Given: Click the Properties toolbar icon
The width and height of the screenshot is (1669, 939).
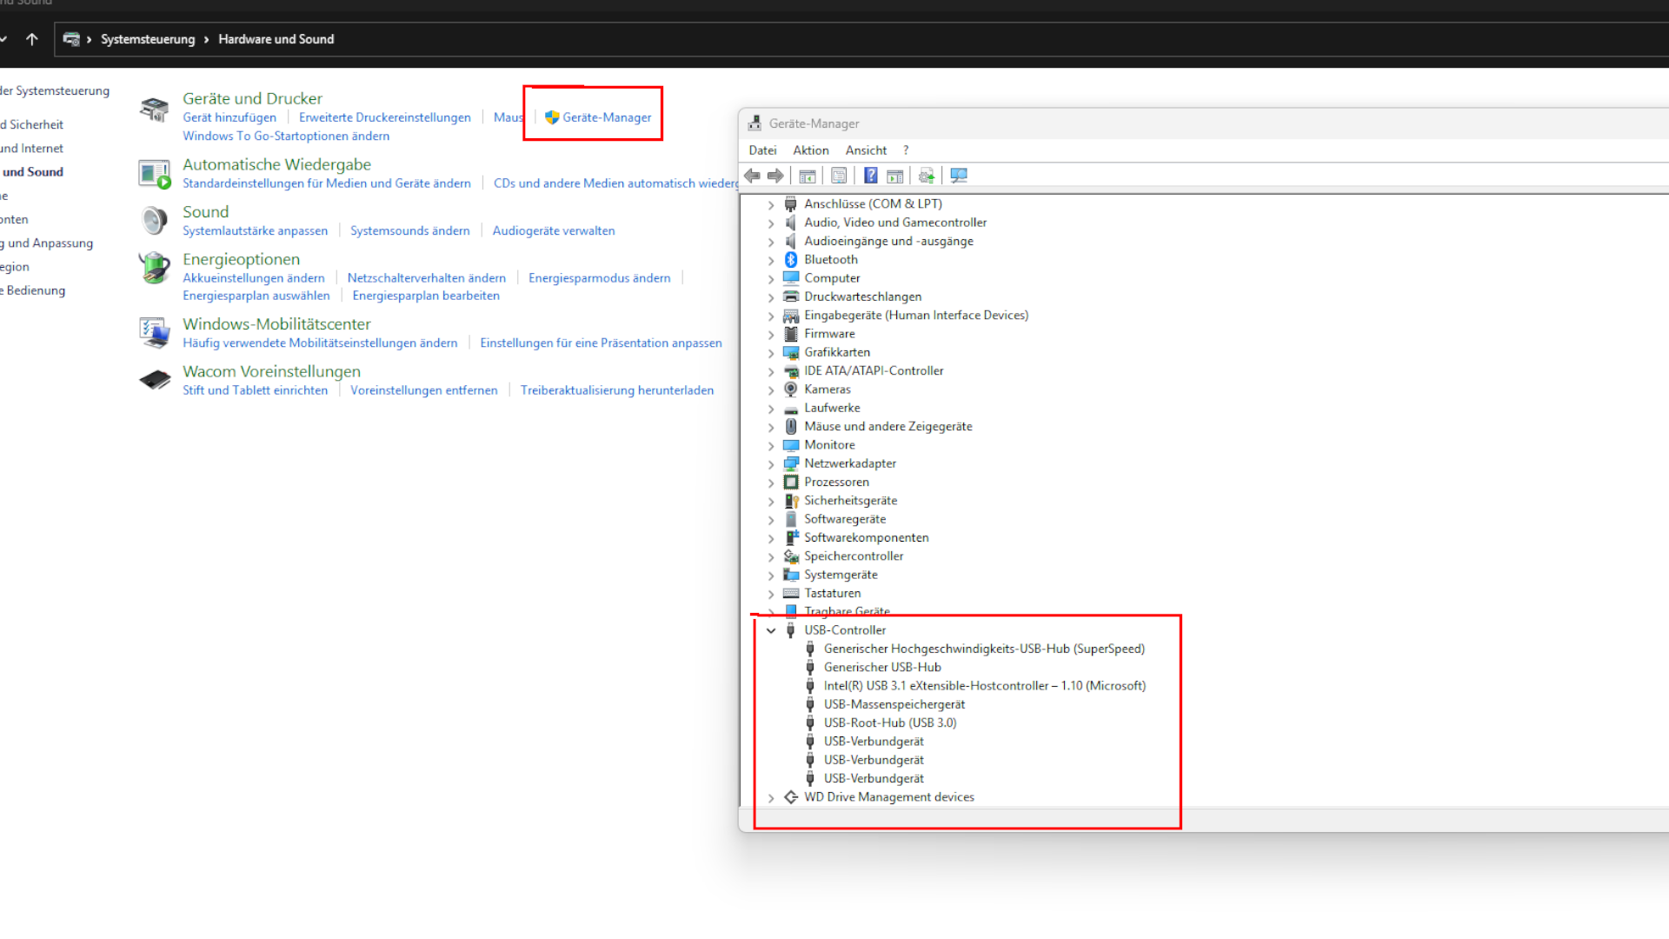Looking at the screenshot, I should point(839,176).
